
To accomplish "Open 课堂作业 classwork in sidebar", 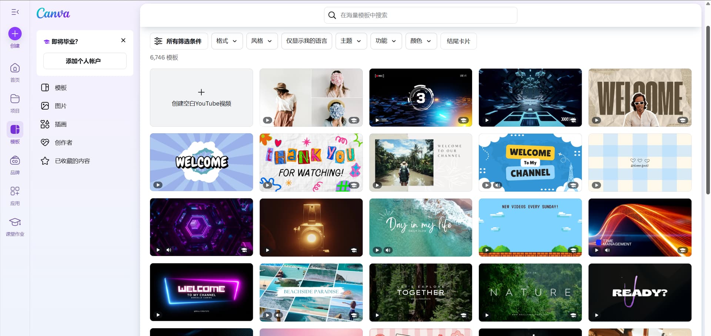I will click(x=15, y=226).
